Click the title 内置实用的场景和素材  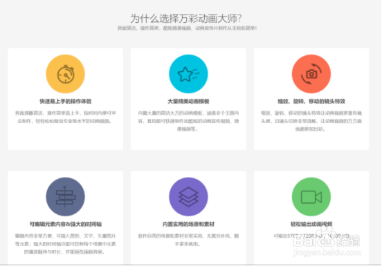click(188, 224)
